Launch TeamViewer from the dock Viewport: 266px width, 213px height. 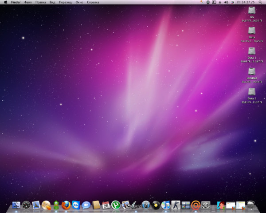[76, 205]
